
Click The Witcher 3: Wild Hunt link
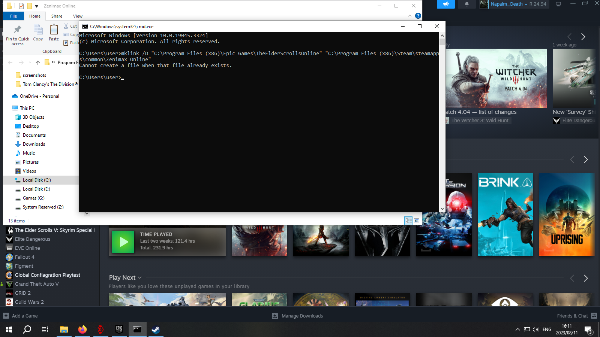(x=480, y=121)
